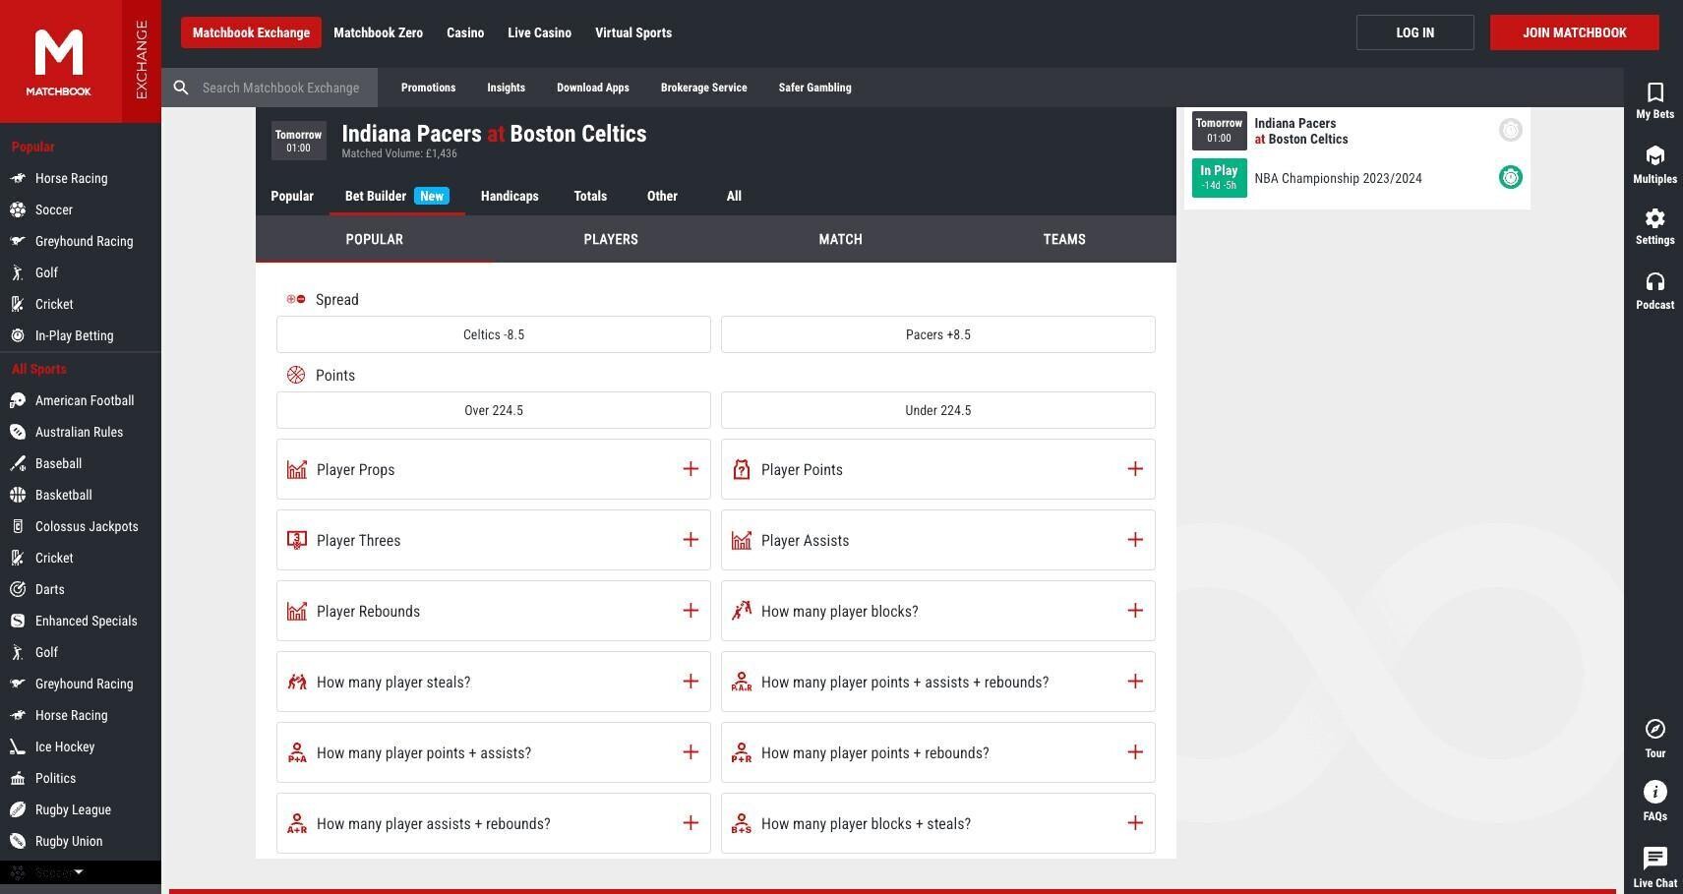Open the PLAYERS sub-tab
Viewport: 1683px width, 894px height.
point(611,239)
